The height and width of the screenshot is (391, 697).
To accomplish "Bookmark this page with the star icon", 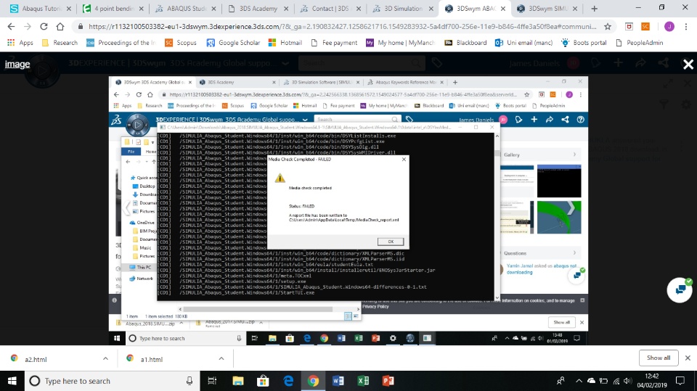I will point(608,27).
